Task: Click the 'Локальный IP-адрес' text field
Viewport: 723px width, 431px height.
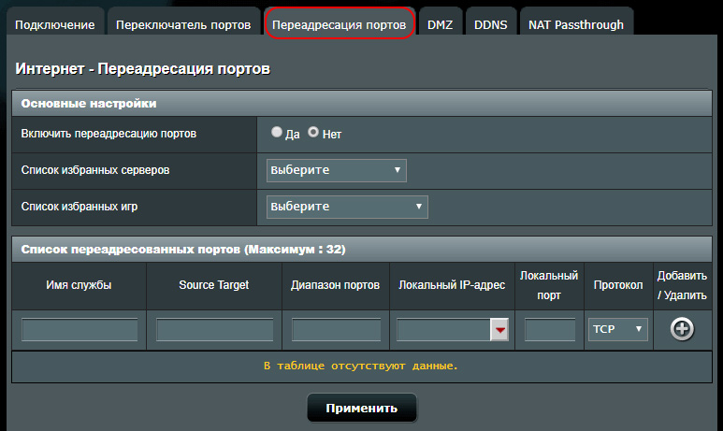Action: click(x=443, y=330)
